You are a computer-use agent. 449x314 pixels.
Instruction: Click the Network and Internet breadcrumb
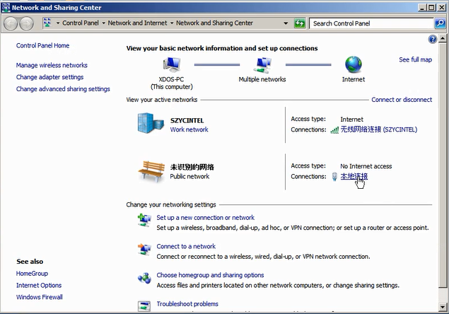(137, 23)
